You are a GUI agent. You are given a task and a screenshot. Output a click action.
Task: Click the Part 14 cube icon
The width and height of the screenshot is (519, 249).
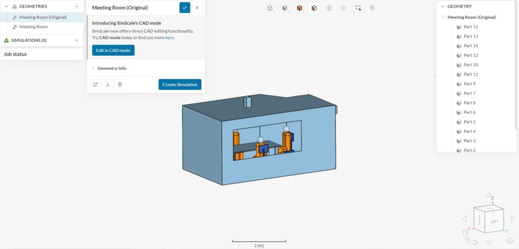(x=459, y=46)
